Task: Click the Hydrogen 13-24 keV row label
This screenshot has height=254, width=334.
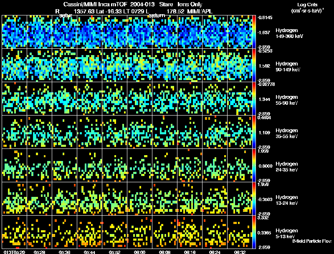Action: 287,200
